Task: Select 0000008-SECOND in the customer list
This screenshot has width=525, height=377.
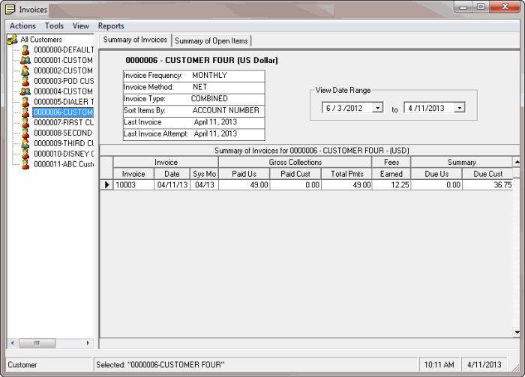Action: tap(64, 133)
